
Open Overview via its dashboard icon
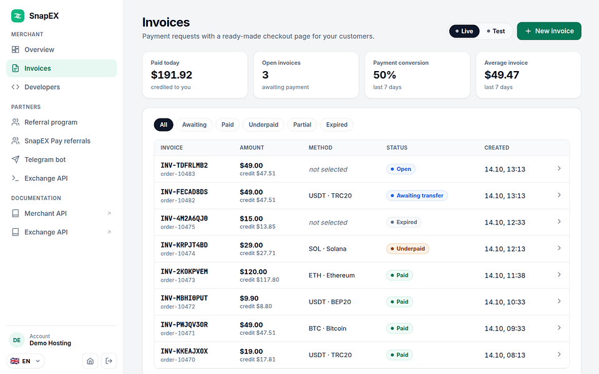click(15, 50)
